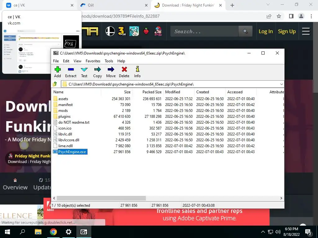
Task: Click the PsychEngine.exe file icon
Action: pyautogui.click(x=55, y=152)
